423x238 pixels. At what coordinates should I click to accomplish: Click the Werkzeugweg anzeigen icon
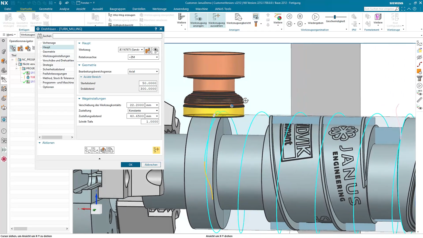point(198,17)
